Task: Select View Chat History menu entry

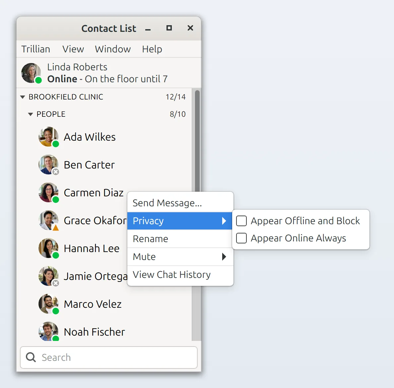Action: (x=180, y=274)
